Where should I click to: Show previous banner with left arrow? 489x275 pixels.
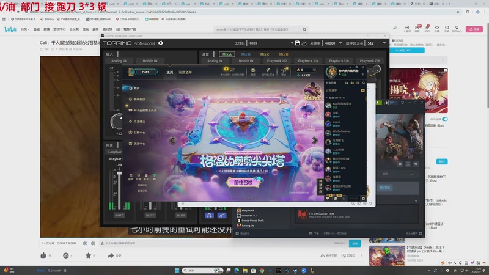point(172,141)
